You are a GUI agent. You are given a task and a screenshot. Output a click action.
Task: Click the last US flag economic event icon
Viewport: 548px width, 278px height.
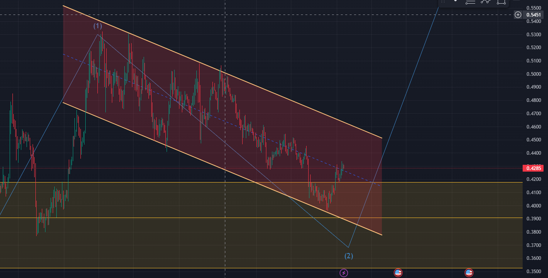469,273
